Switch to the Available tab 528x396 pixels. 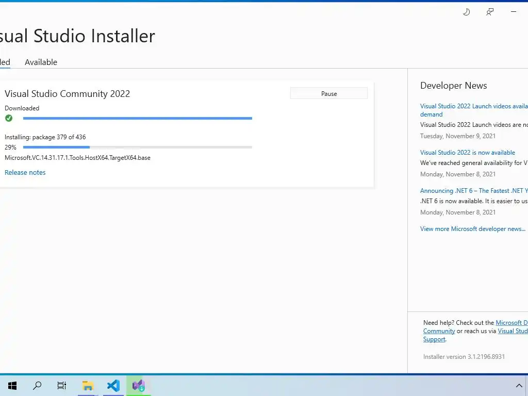pyautogui.click(x=41, y=62)
